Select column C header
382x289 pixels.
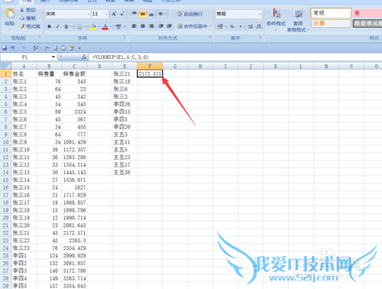tap(74, 67)
